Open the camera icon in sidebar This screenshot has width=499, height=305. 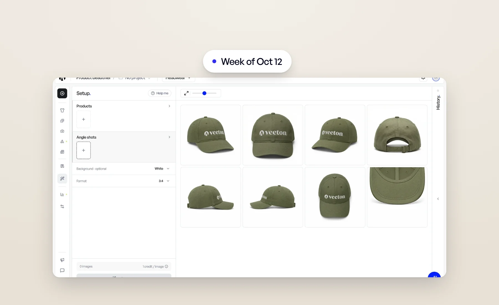(62, 131)
